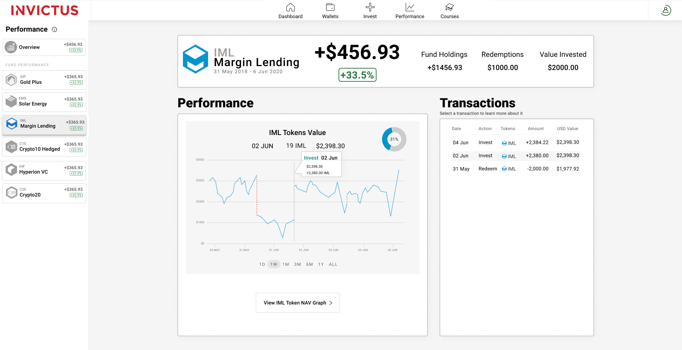Select the 04 Jun transaction date
The width and height of the screenshot is (682, 350).
(461, 142)
